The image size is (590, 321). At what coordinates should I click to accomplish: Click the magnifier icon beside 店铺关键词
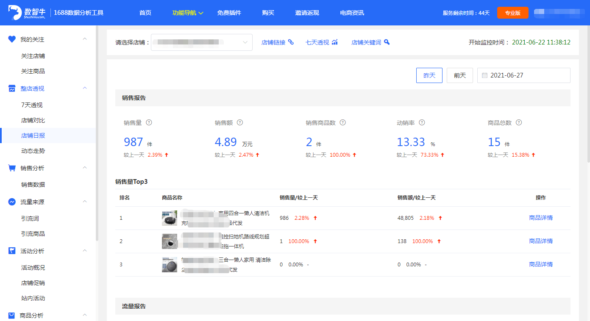(387, 42)
